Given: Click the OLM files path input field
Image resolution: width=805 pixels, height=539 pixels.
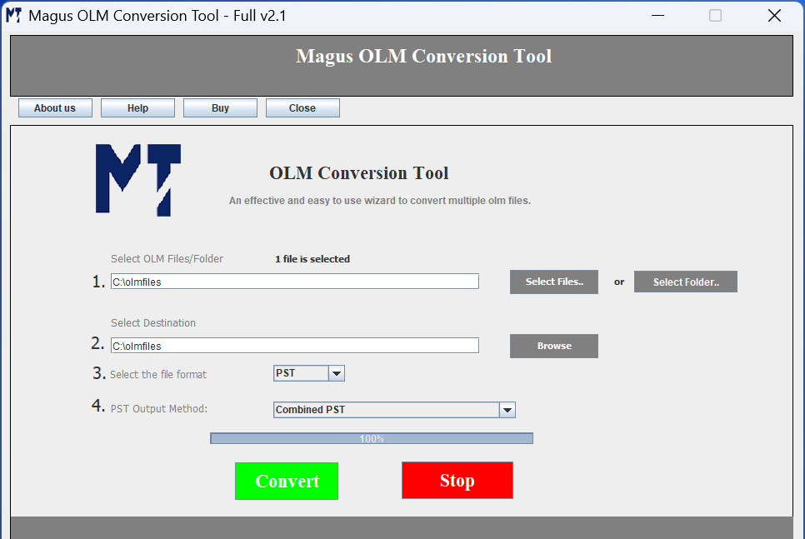Looking at the screenshot, I should pyautogui.click(x=295, y=282).
